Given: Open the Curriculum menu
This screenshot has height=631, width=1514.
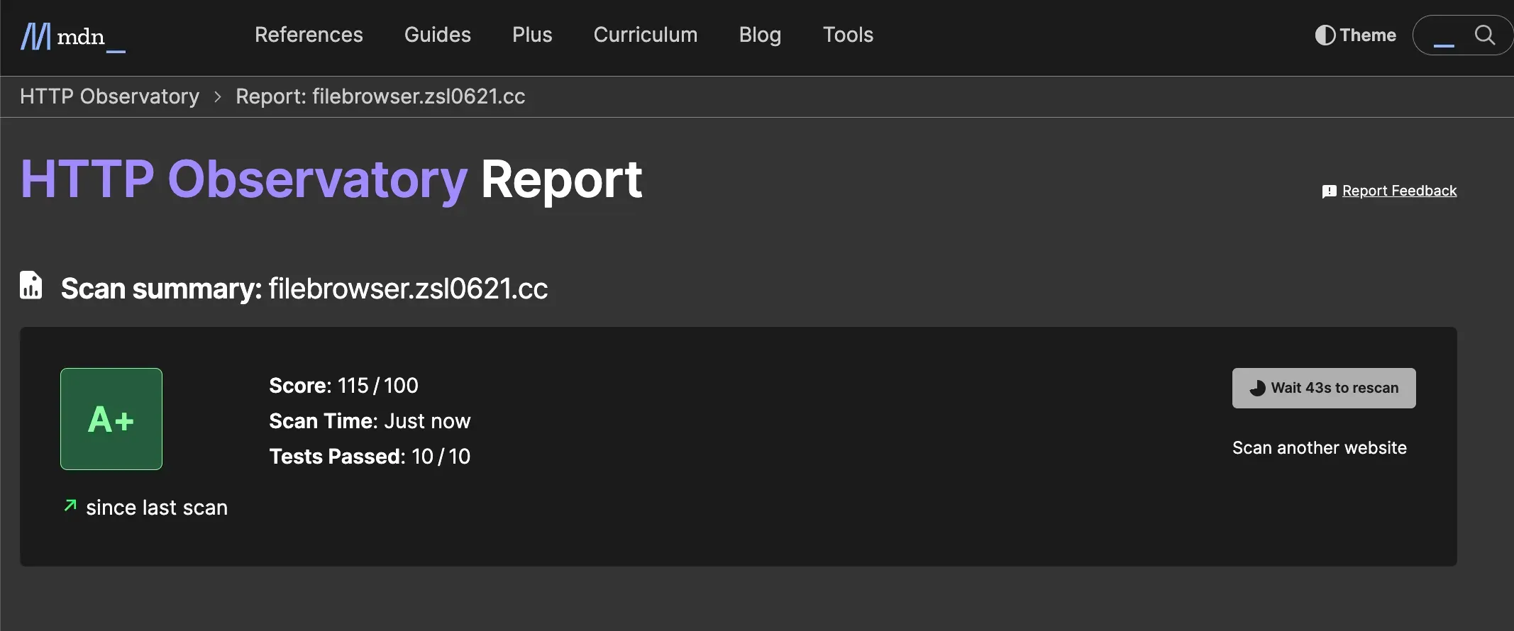Looking at the screenshot, I should tap(646, 35).
